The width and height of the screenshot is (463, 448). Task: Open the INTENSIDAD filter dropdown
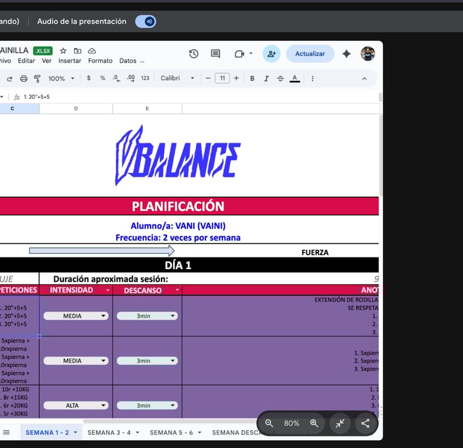[x=108, y=290]
